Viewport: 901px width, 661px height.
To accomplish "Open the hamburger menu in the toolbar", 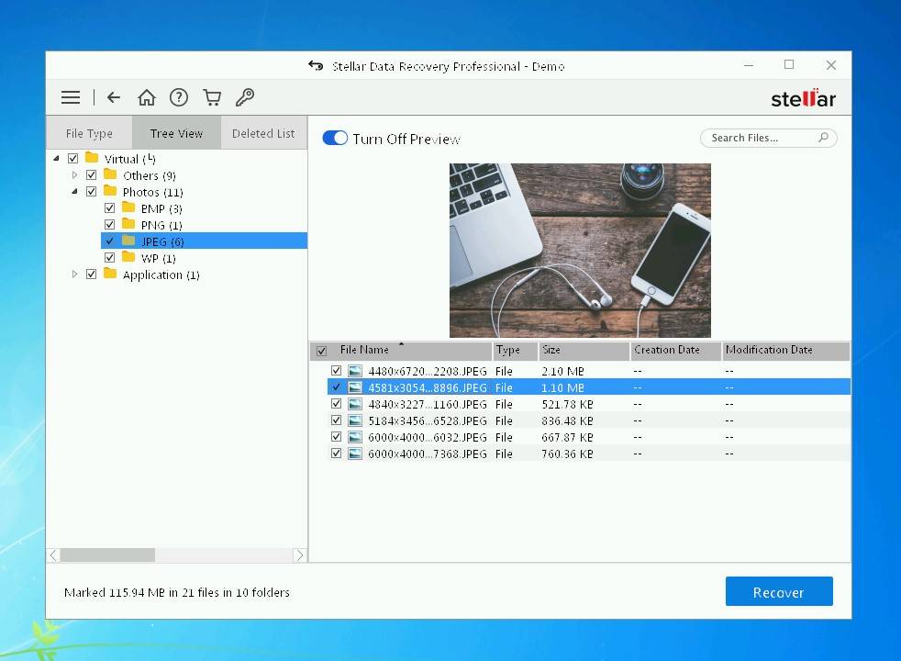I will (71, 97).
